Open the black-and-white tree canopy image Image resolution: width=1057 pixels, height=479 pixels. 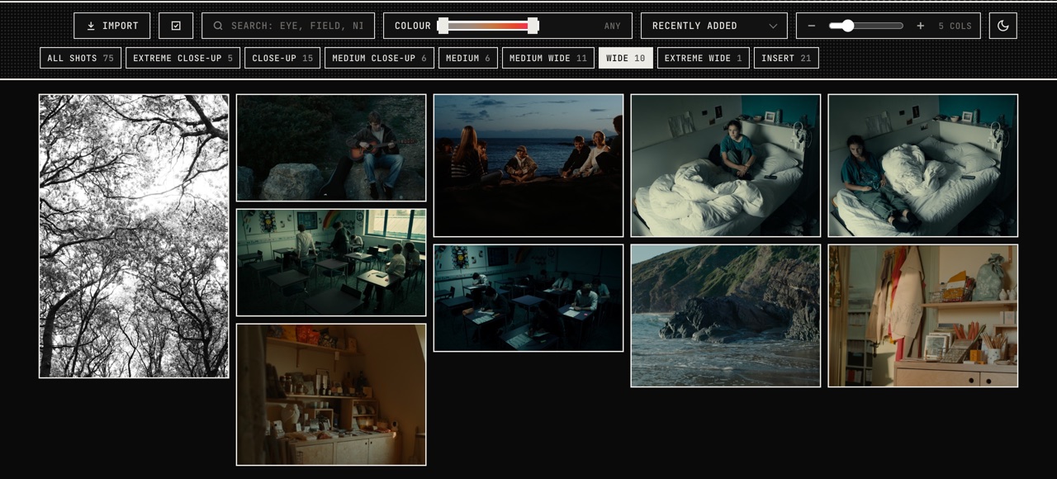(x=134, y=236)
